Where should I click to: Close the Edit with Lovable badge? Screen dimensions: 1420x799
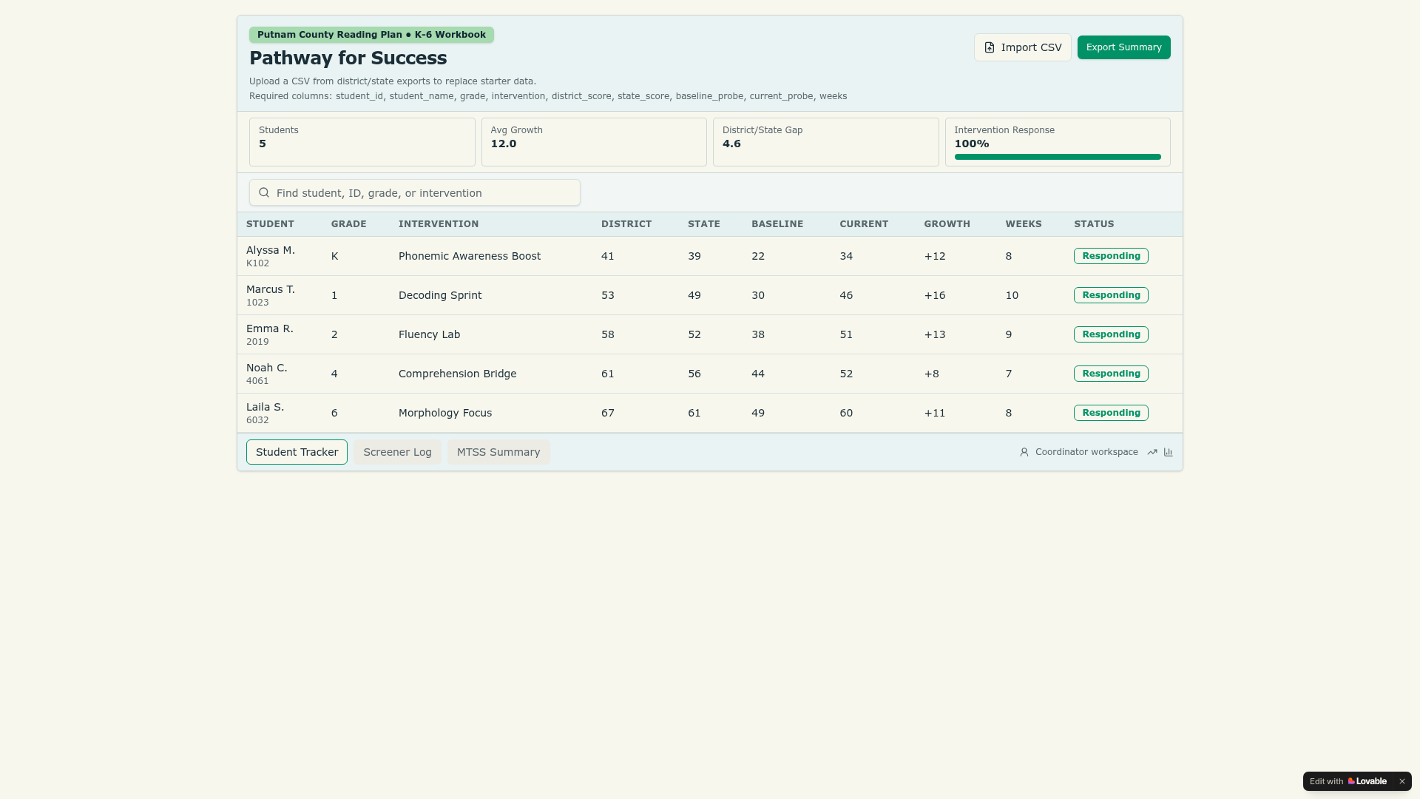click(x=1402, y=781)
